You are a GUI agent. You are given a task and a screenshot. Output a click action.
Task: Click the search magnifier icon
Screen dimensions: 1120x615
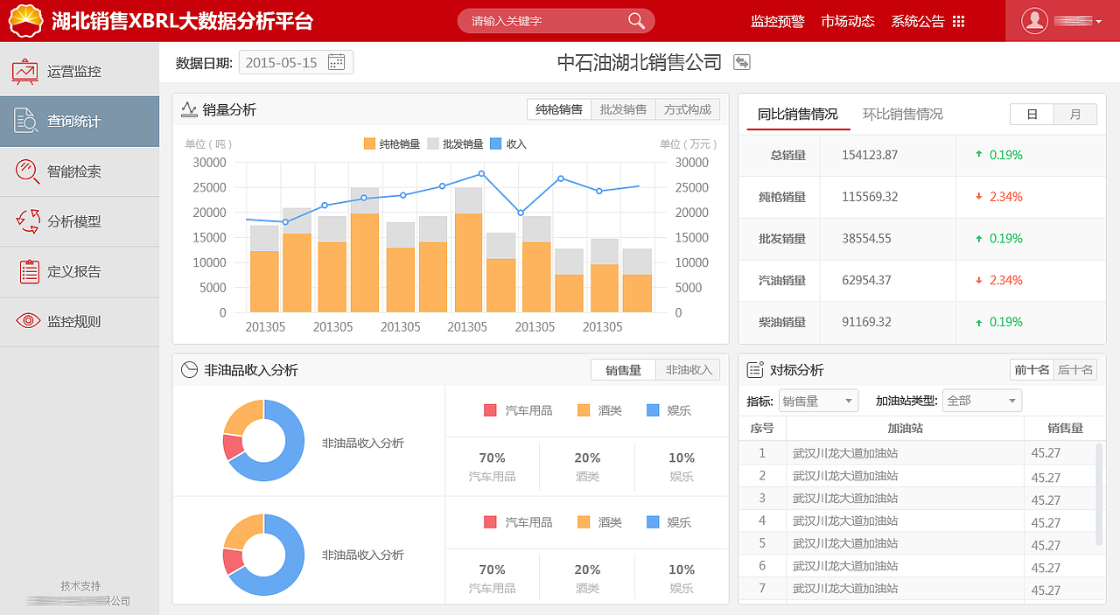click(x=637, y=20)
